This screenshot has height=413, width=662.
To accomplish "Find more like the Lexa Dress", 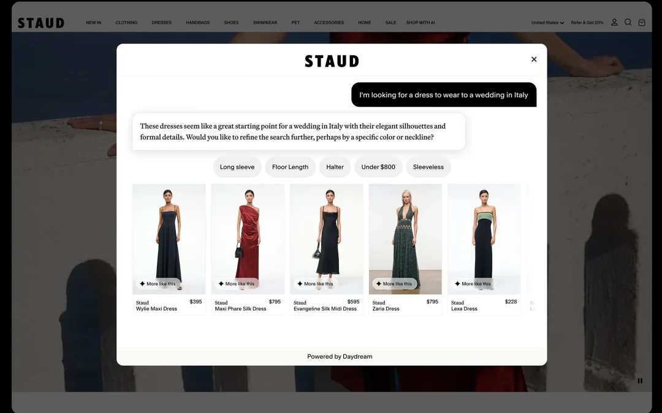I will pyautogui.click(x=473, y=284).
